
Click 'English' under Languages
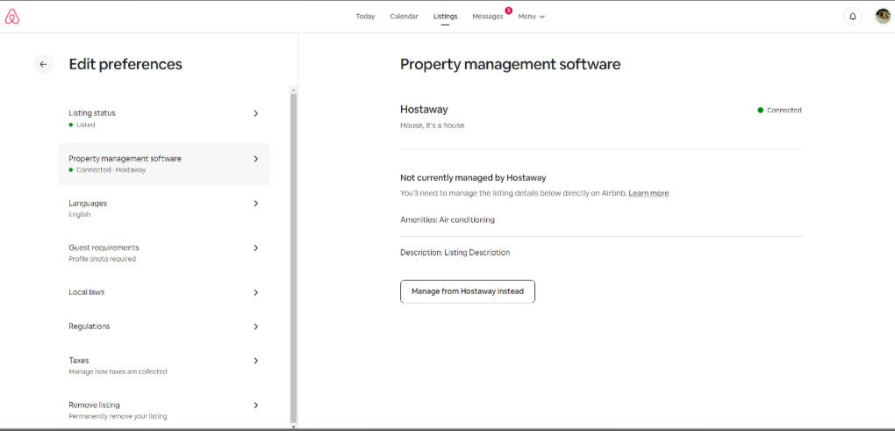pyautogui.click(x=79, y=215)
